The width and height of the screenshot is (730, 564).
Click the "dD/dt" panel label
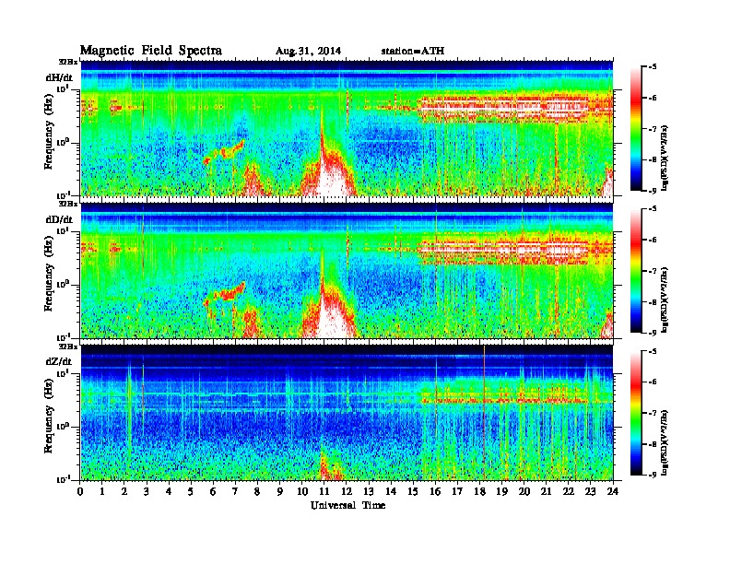pos(59,219)
